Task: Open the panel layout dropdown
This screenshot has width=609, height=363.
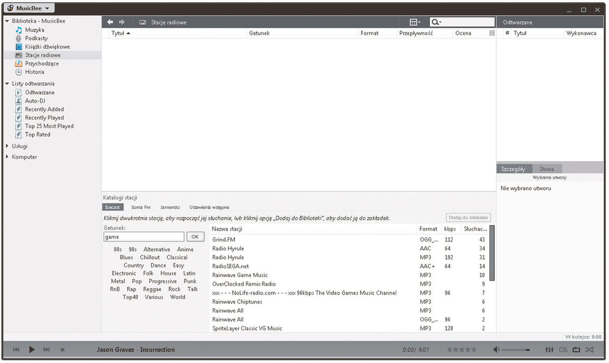Action: click(x=415, y=22)
